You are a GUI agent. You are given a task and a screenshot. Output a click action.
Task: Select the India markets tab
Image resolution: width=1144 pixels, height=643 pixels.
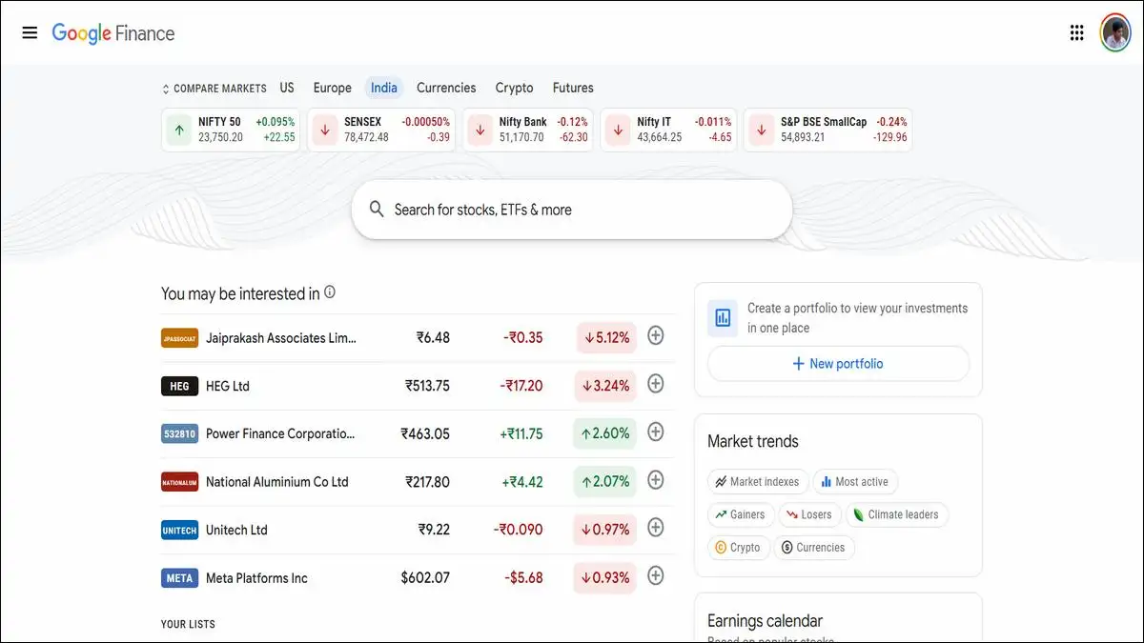click(x=384, y=88)
